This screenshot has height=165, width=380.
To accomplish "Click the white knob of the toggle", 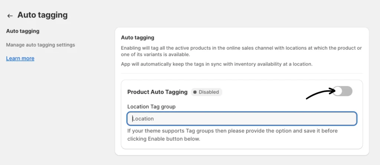I will [x=338, y=91].
